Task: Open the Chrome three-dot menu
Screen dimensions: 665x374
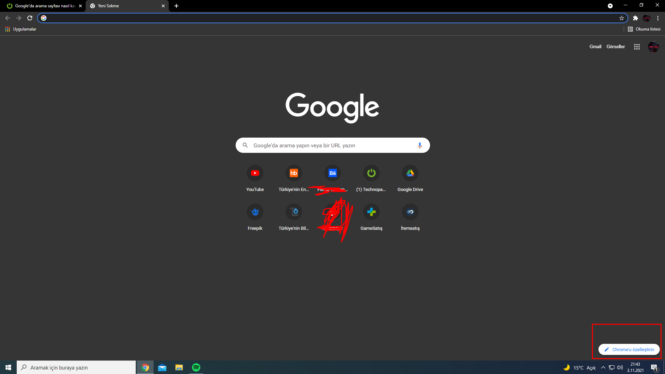Action: (658, 18)
